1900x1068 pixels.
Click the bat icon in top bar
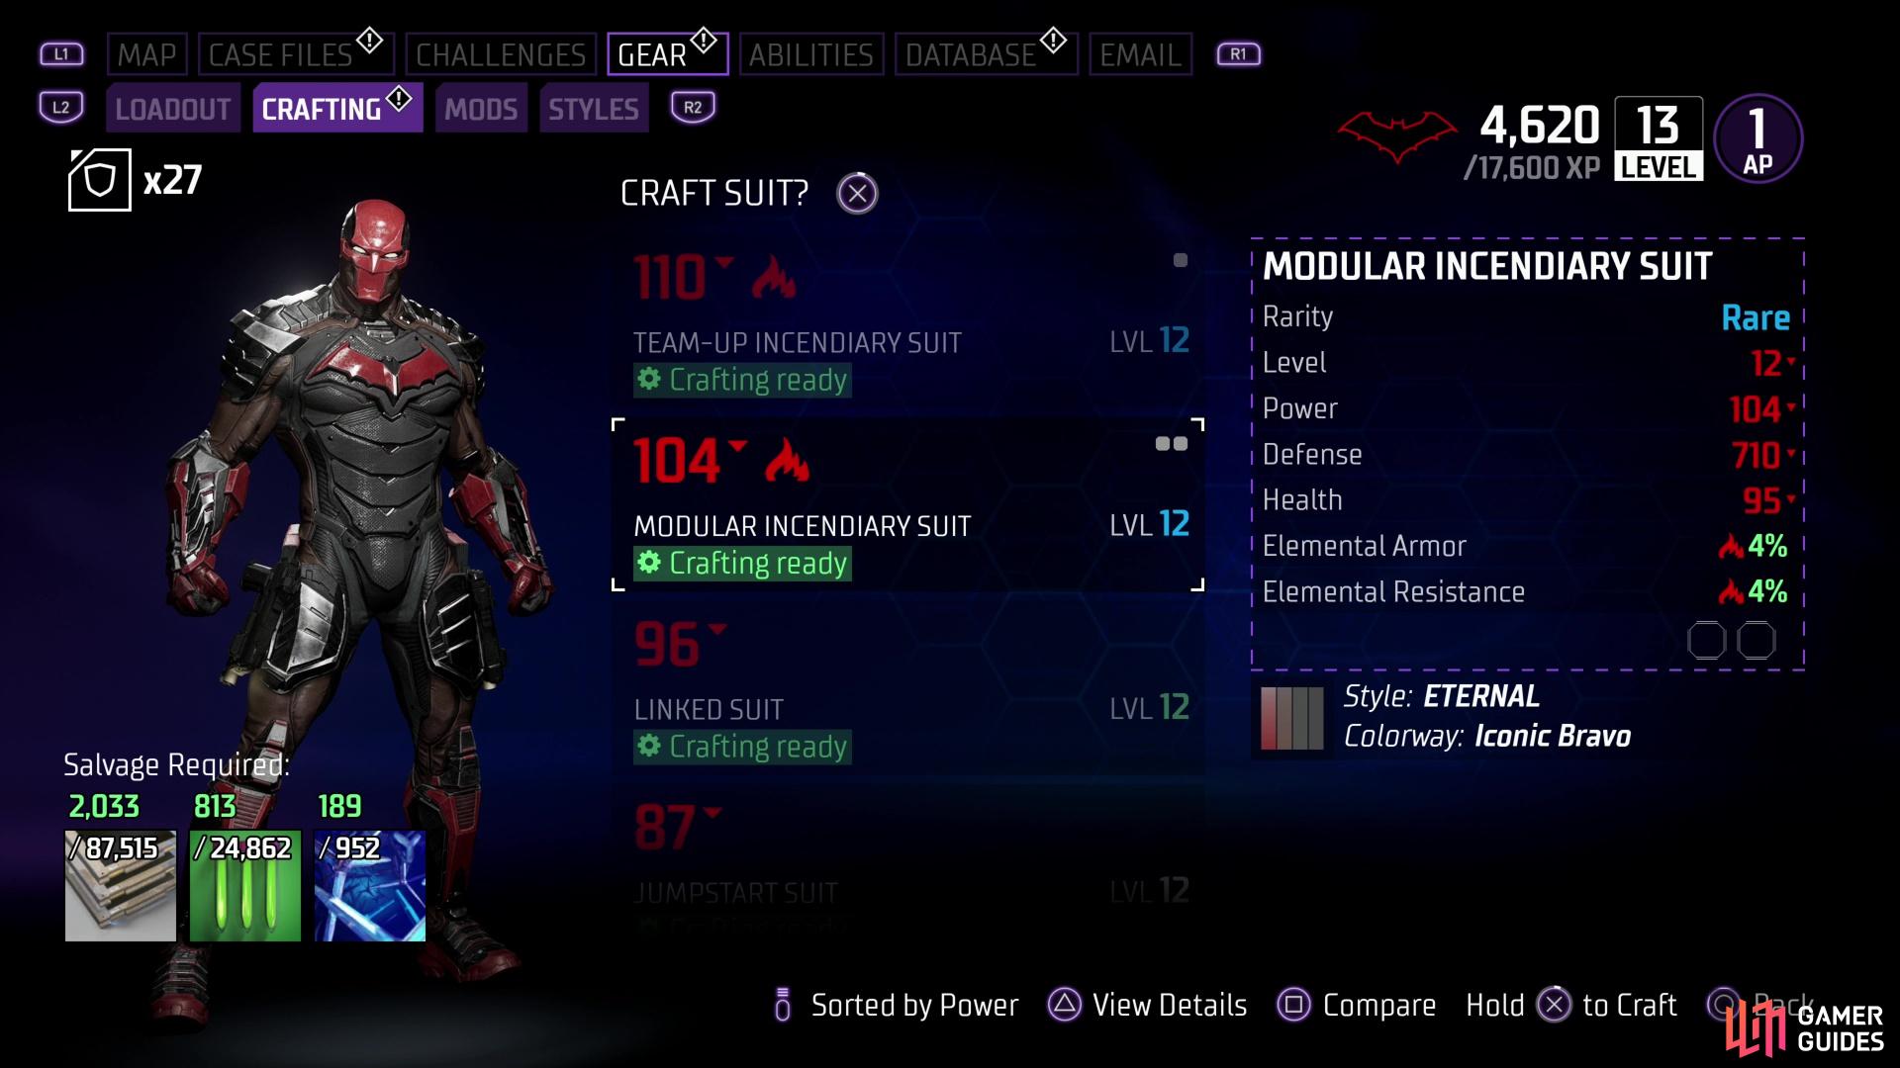1396,128
